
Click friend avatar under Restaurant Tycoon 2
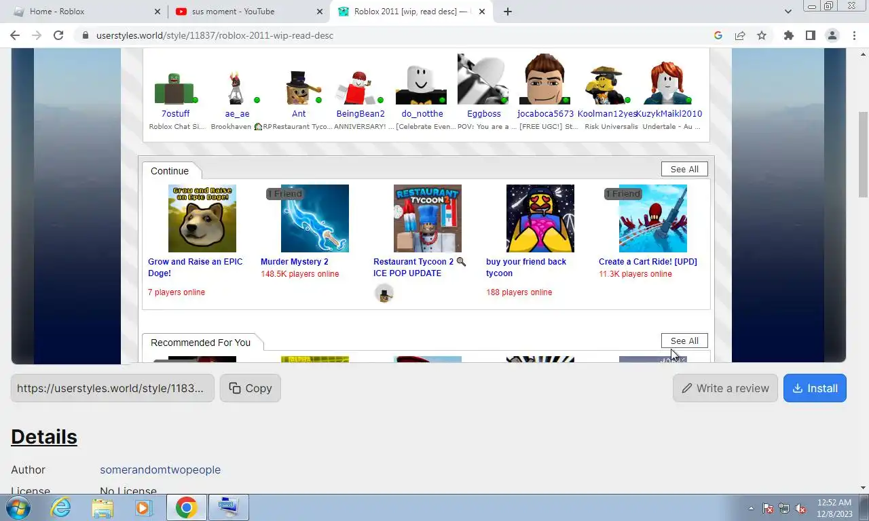pos(384,293)
